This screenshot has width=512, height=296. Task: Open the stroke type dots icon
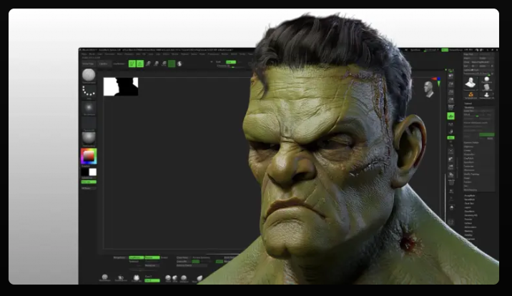[x=89, y=91]
